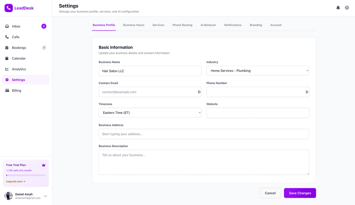This screenshot has width=355, height=205.
Task: Open the Timezone dropdown
Action: point(150,113)
